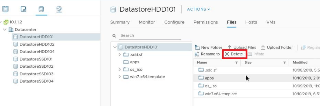Click the Datacenter icon in the tree
This screenshot has height=106, width=320.
pos(11,30)
